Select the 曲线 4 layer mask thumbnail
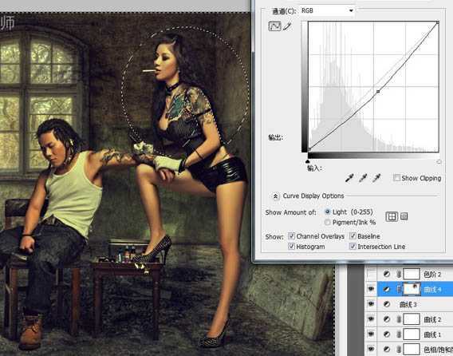The width and height of the screenshot is (453, 356). [x=411, y=289]
